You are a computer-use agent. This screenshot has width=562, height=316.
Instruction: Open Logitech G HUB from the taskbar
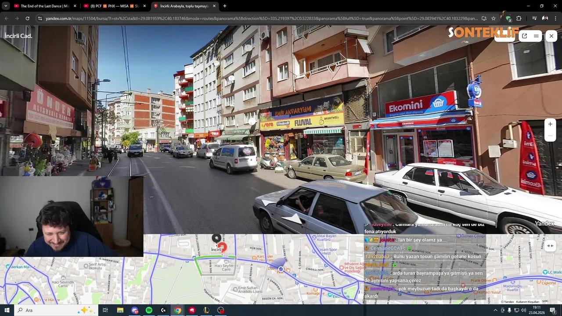tap(163, 310)
